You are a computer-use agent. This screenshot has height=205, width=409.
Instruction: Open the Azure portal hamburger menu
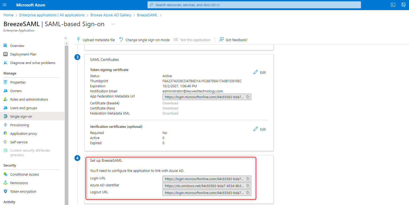pos(5,5)
